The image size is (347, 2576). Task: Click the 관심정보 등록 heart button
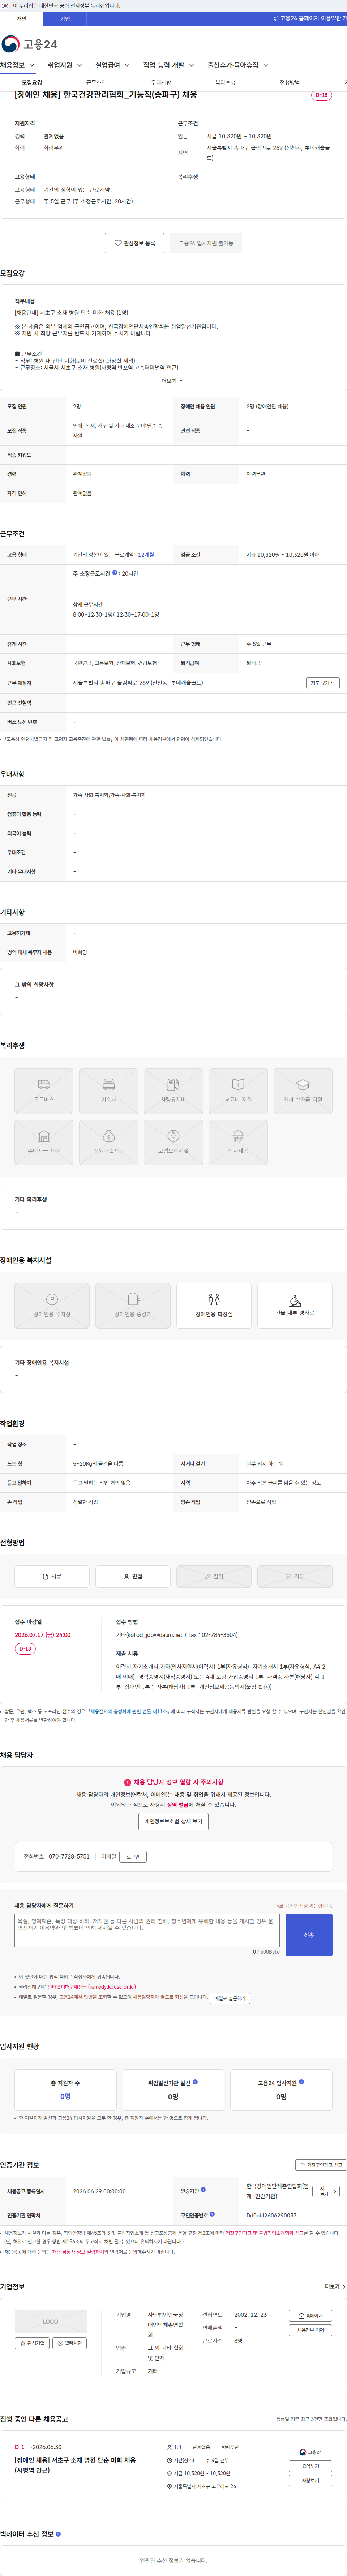[x=135, y=243]
